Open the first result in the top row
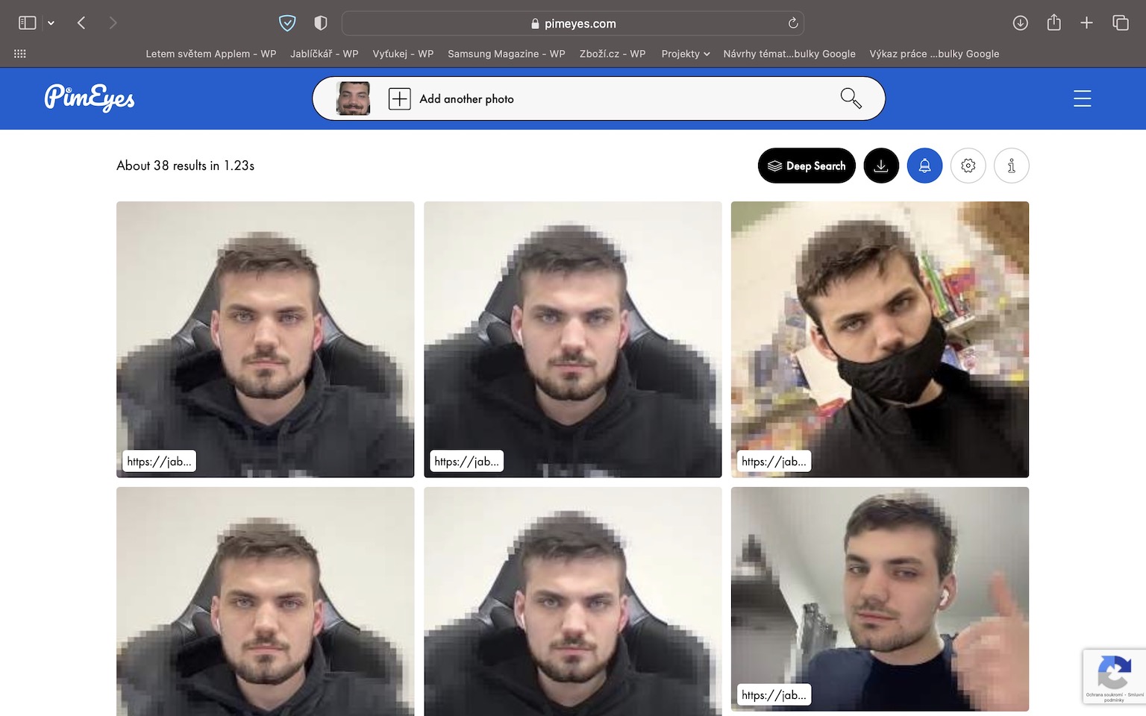Screen dimensions: 1146x716 (x=266, y=339)
